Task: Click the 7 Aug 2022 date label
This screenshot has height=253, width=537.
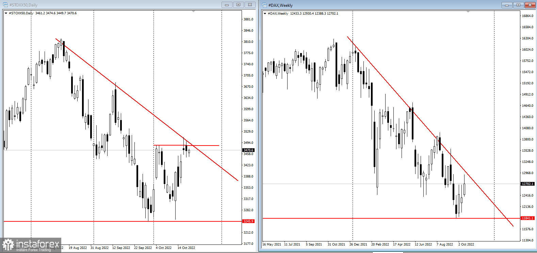Action: 445,244
